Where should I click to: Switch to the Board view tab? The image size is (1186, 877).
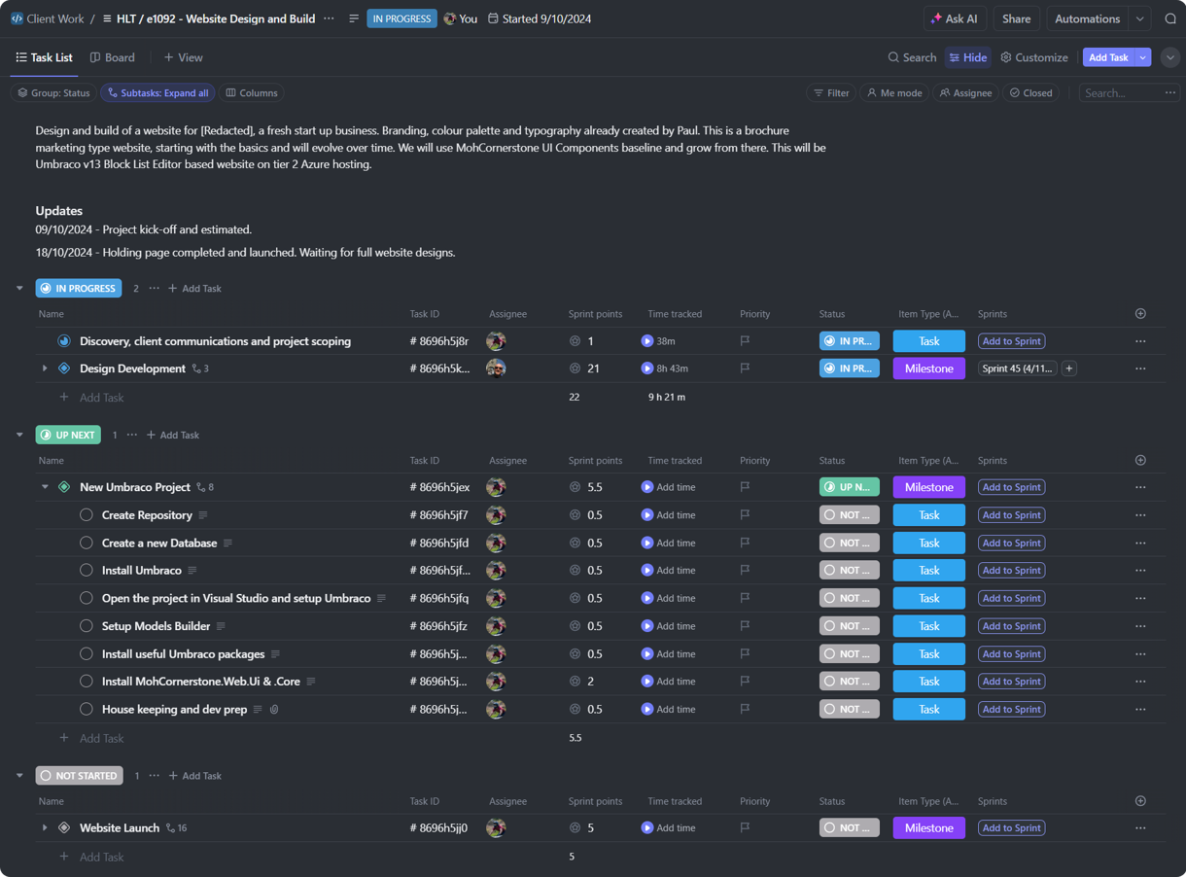click(112, 57)
